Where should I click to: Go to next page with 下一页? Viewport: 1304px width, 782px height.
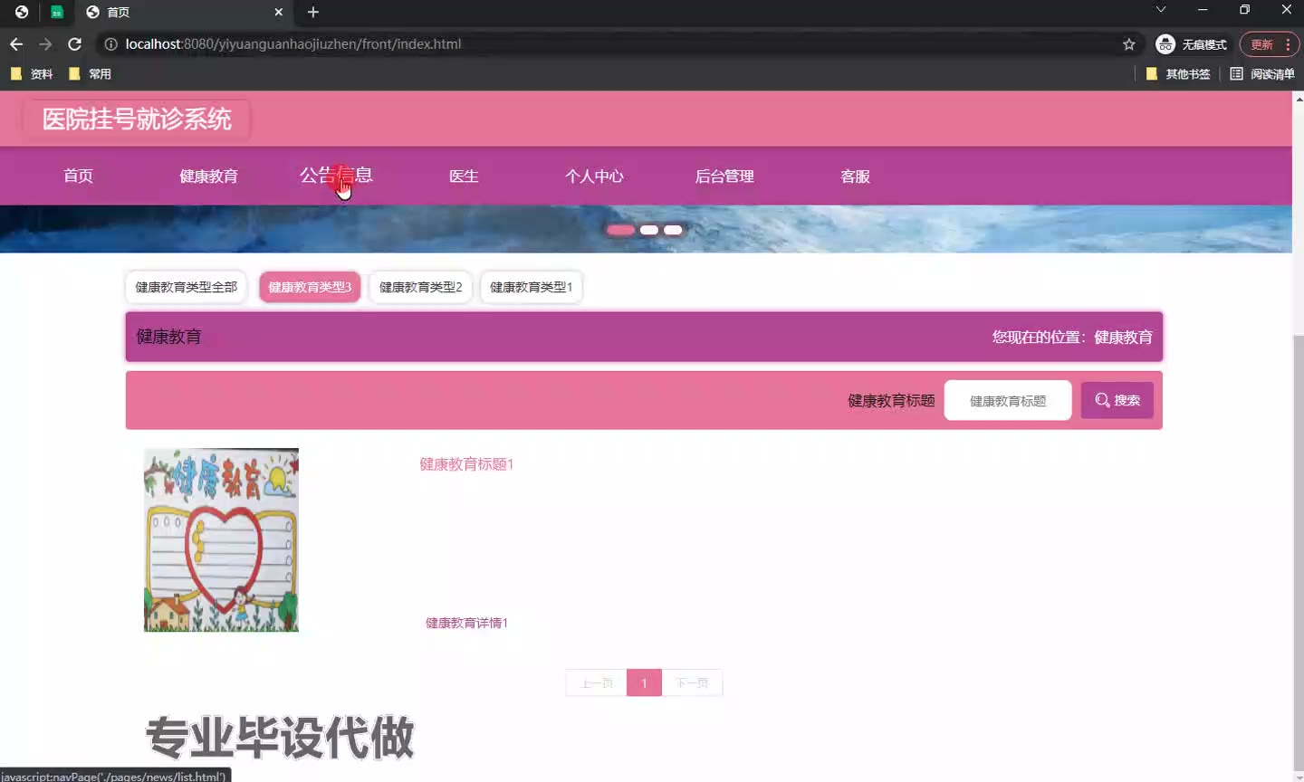tap(692, 682)
